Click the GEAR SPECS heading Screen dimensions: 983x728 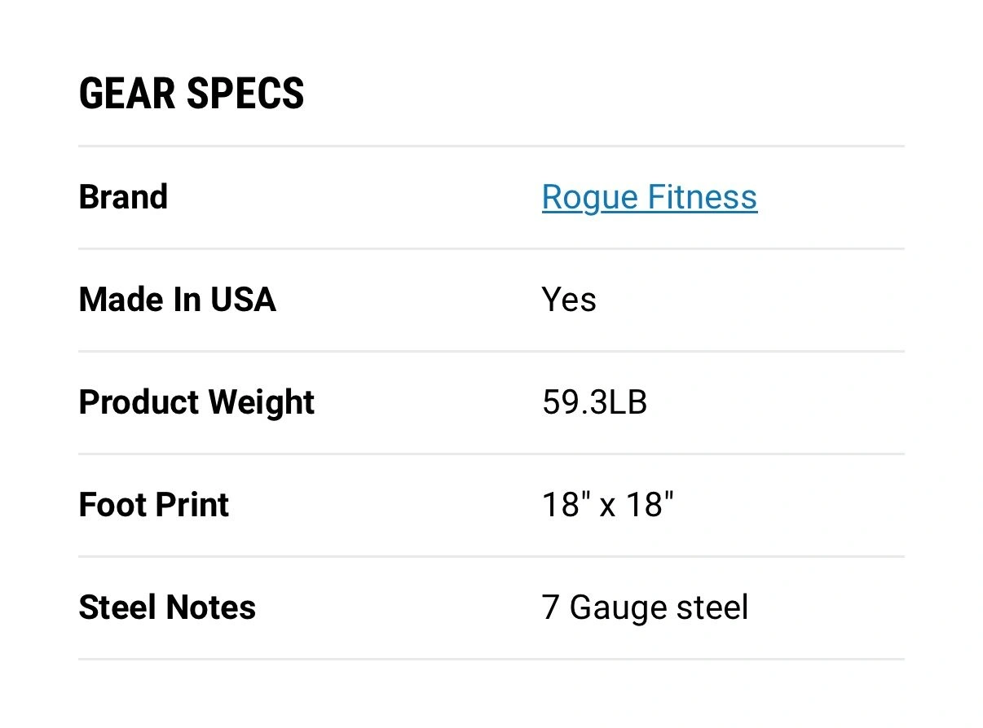pyautogui.click(x=192, y=94)
